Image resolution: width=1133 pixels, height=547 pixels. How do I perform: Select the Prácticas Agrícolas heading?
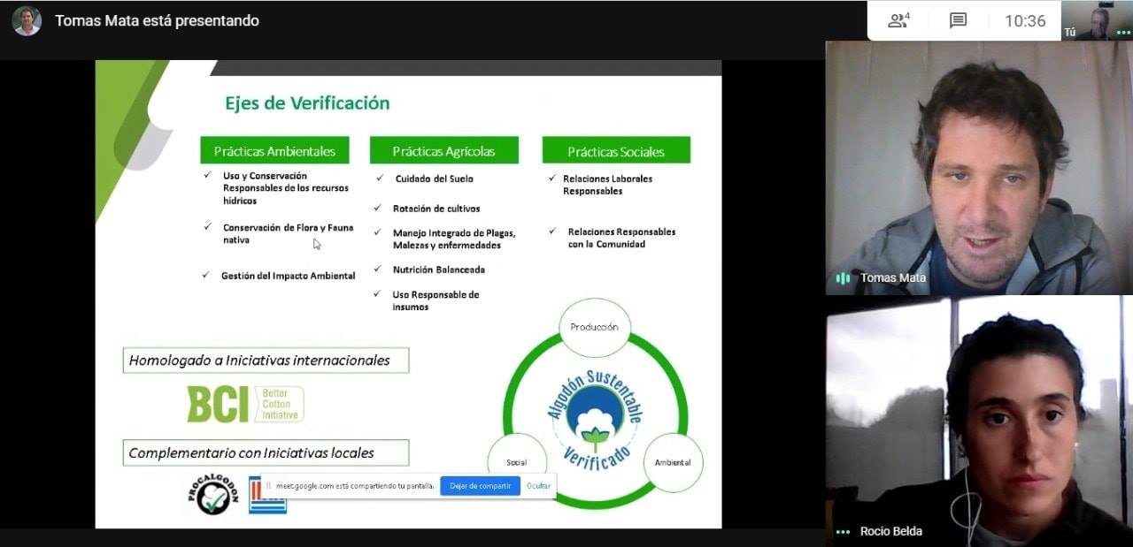[x=443, y=151]
